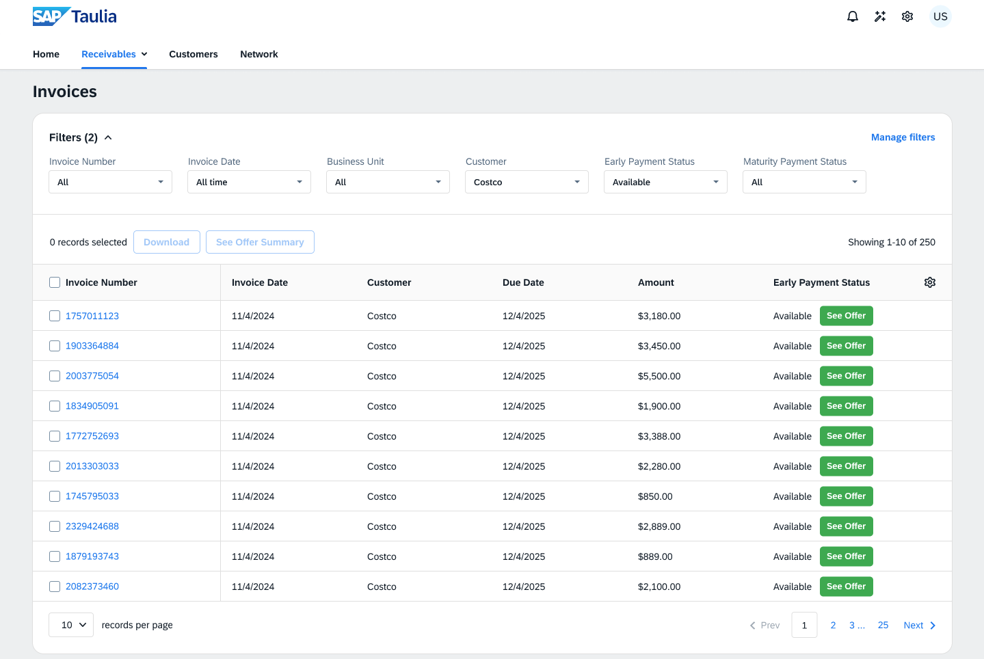Click the SAP Taulia logo
Image resolution: width=984 pixels, height=659 pixels.
tap(75, 16)
